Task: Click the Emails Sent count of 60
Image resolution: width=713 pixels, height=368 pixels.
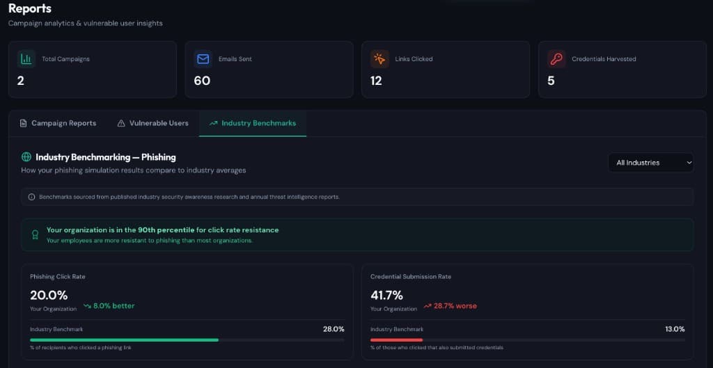Action: pos(202,81)
